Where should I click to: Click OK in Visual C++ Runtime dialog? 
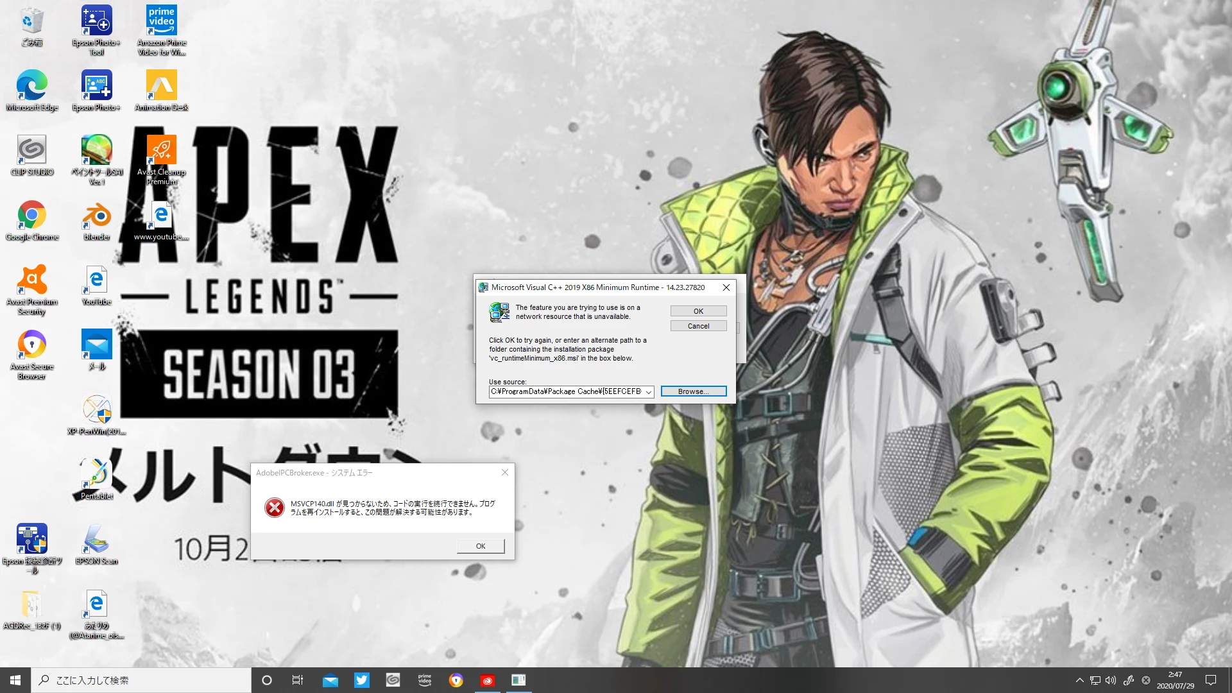point(698,311)
